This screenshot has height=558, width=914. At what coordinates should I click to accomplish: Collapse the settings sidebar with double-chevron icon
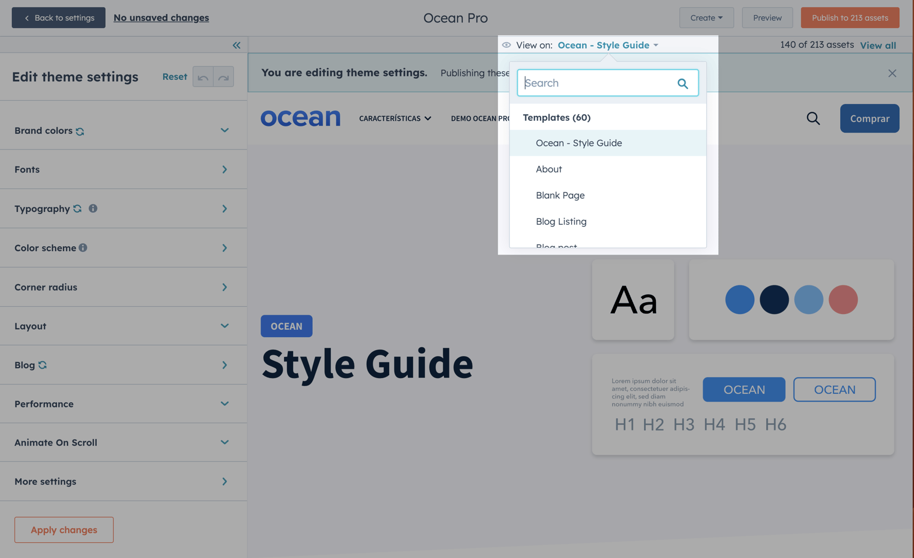coord(236,45)
